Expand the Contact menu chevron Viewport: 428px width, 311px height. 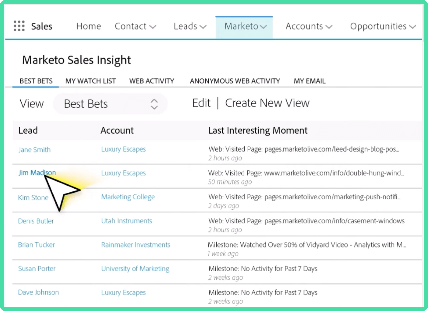coord(153,27)
